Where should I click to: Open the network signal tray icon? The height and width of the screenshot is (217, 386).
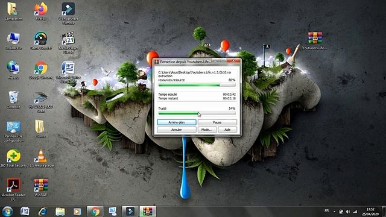355,212
